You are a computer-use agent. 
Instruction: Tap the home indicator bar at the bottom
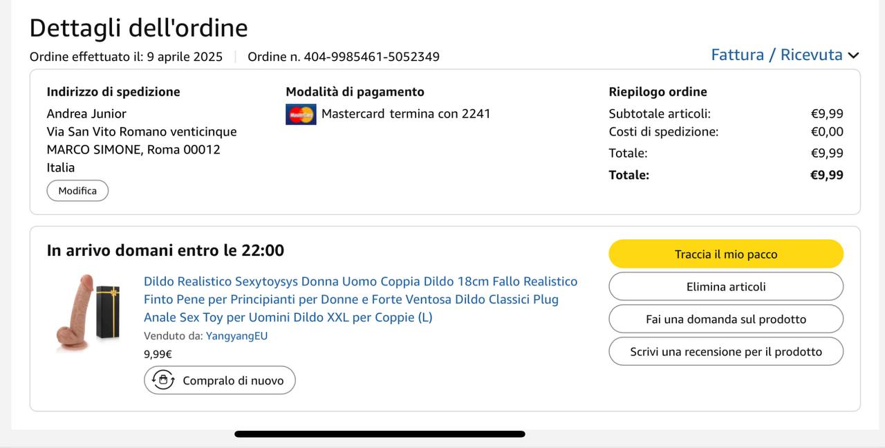[380, 434]
